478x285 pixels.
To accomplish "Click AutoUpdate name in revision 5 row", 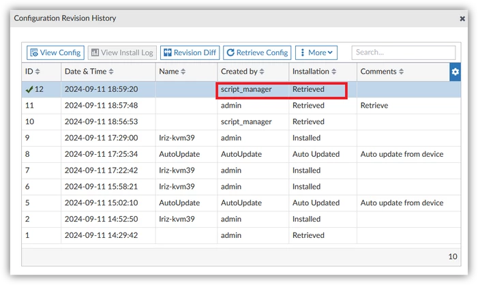I will [179, 202].
